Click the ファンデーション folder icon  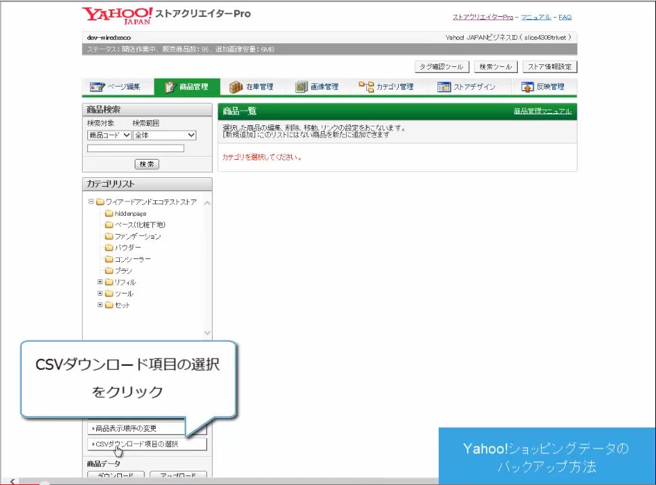pos(109,236)
